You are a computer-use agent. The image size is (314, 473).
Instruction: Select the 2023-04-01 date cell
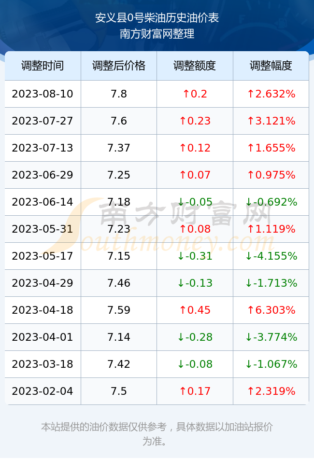click(x=43, y=337)
